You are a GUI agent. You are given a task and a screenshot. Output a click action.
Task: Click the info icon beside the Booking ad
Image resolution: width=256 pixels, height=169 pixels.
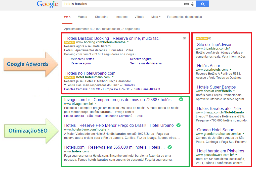pyautogui.click(x=184, y=38)
